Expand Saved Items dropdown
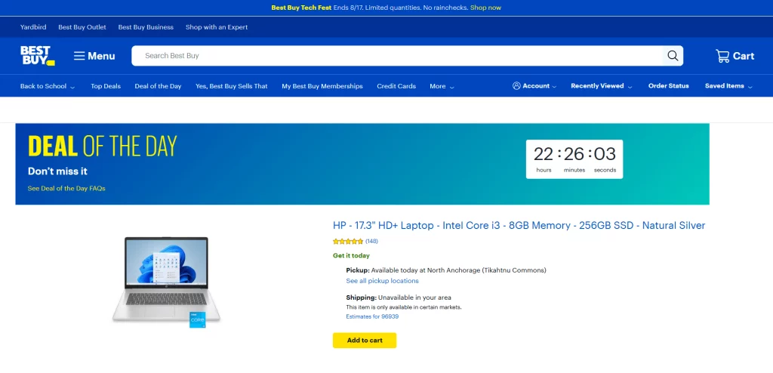This screenshot has height=373, width=773. (x=728, y=86)
